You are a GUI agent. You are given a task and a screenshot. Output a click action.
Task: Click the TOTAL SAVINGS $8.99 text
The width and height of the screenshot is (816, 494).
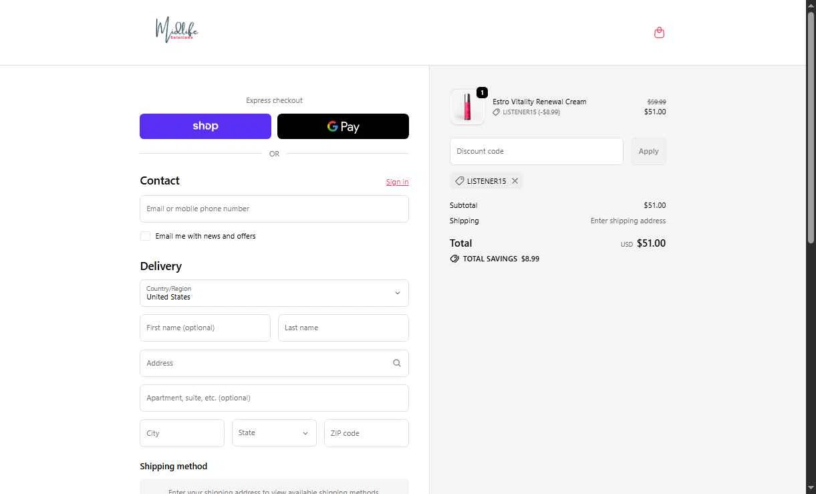(501, 259)
